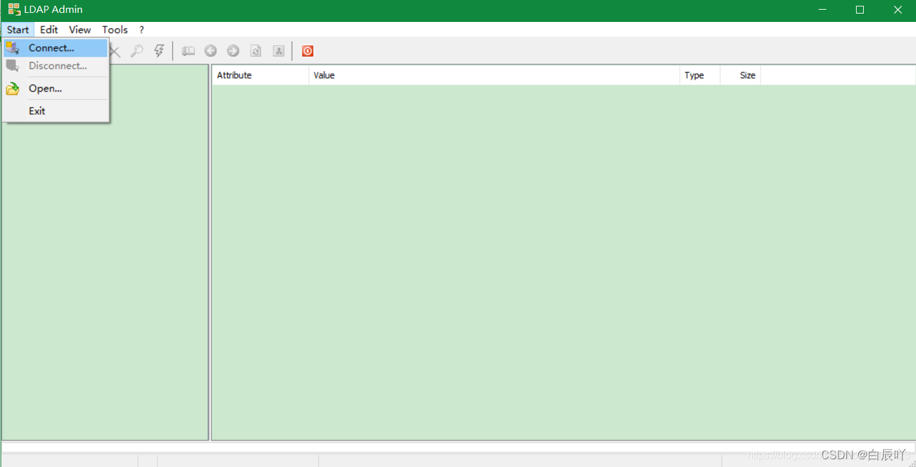Click the greyed-out Disconnect... menu entry
Viewport: 916px width, 467px height.
pyautogui.click(x=55, y=66)
